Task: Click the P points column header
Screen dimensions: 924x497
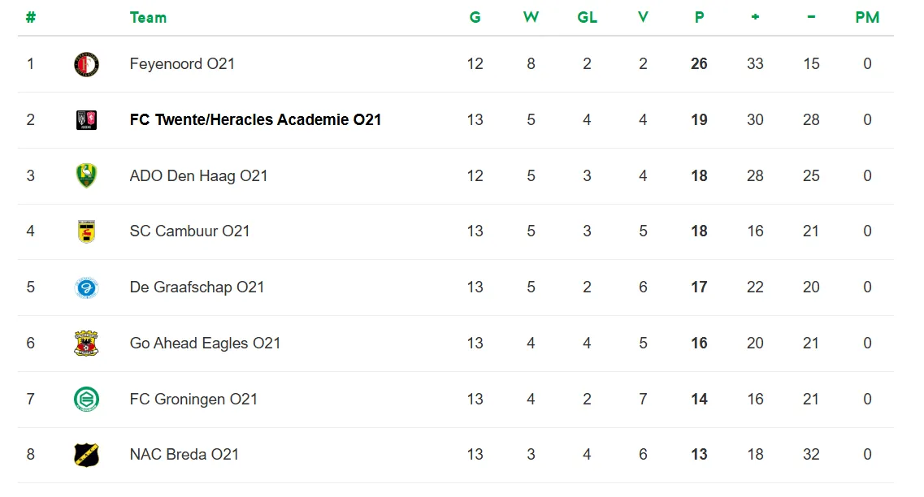Action: (x=699, y=17)
